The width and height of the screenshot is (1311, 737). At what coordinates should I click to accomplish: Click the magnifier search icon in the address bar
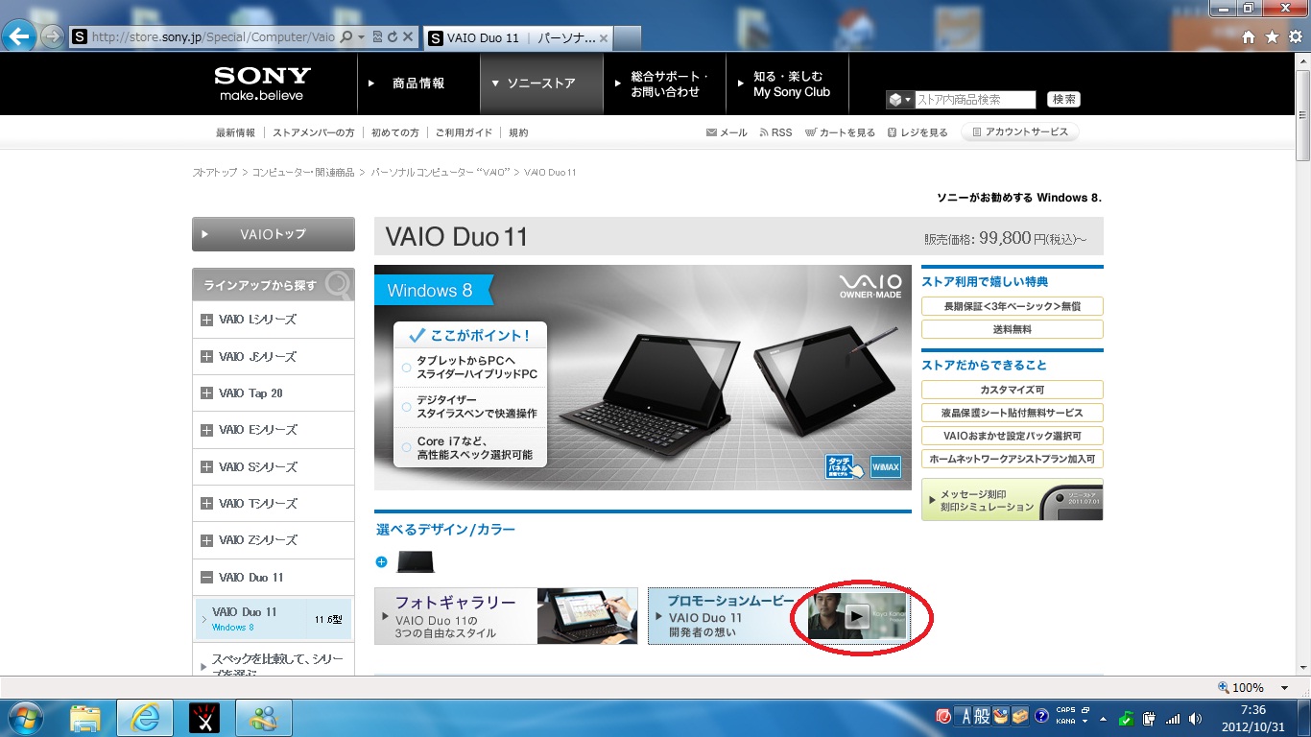pos(347,37)
